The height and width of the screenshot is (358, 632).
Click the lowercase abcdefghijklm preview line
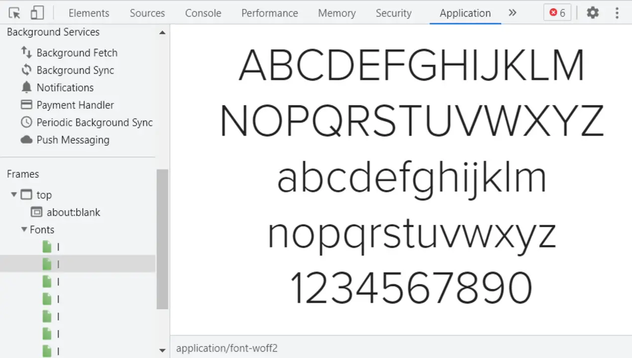tap(412, 180)
